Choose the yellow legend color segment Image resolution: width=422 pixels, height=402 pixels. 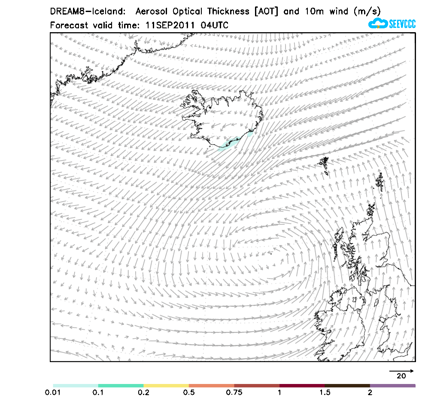click(x=166, y=386)
